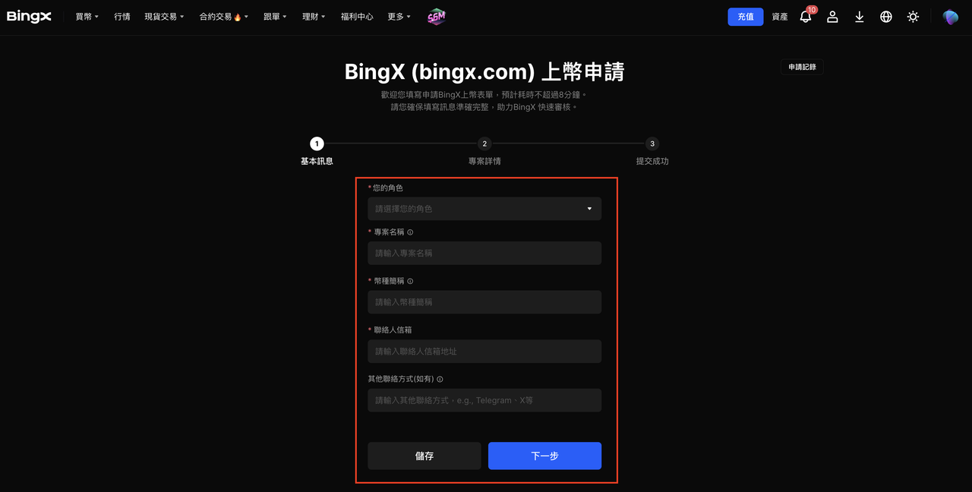
Task: Open the notifications bell icon
Action: click(806, 16)
